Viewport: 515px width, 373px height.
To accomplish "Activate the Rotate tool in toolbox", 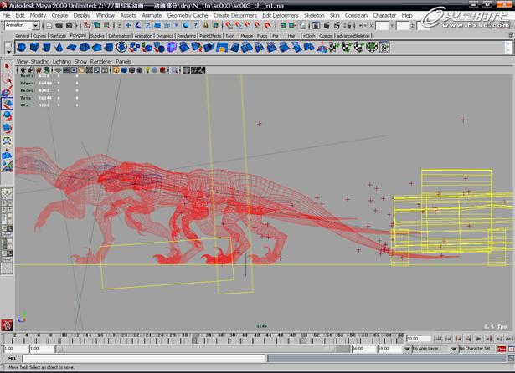I will tap(7, 115).
